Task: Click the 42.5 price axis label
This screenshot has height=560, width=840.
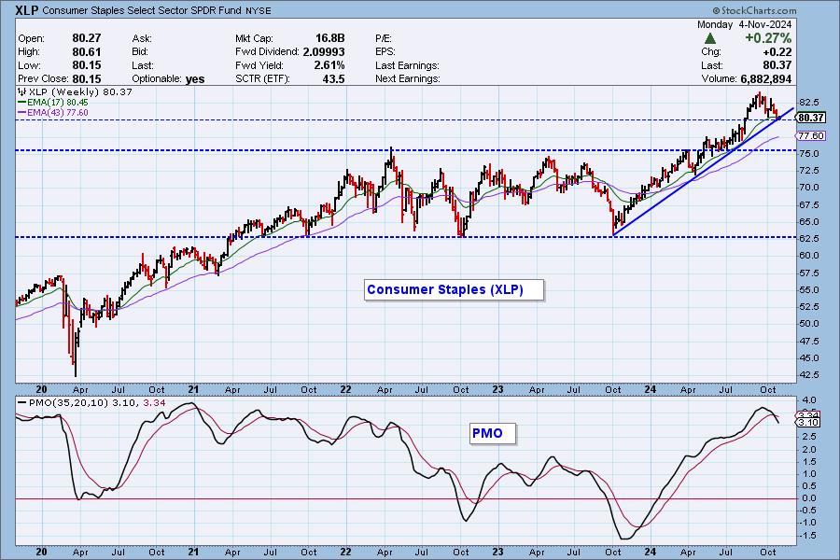Action: click(808, 374)
